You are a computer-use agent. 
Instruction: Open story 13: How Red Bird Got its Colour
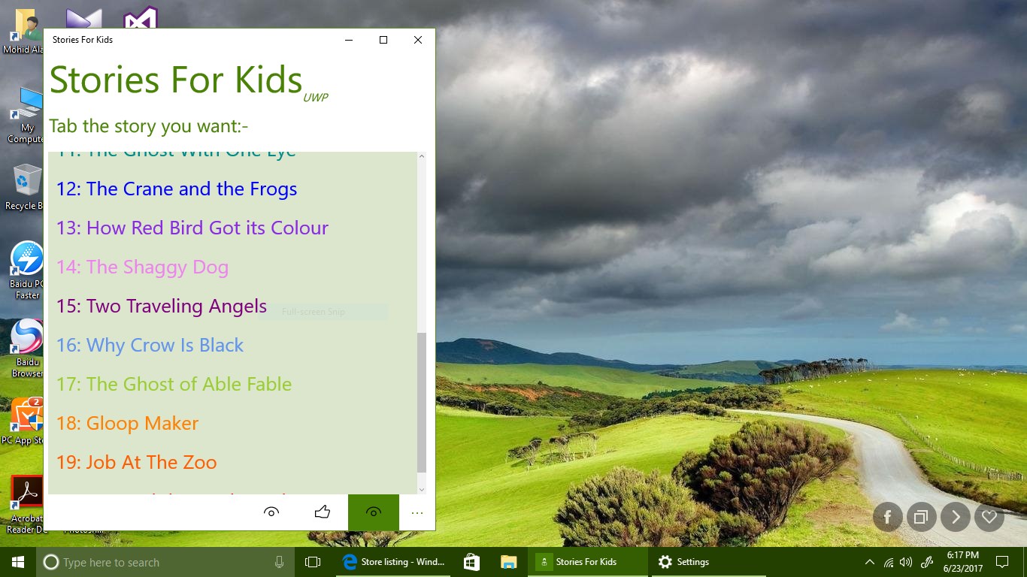click(x=192, y=228)
